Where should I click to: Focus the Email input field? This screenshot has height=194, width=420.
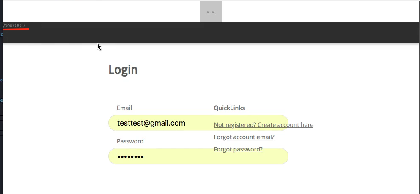198,123
